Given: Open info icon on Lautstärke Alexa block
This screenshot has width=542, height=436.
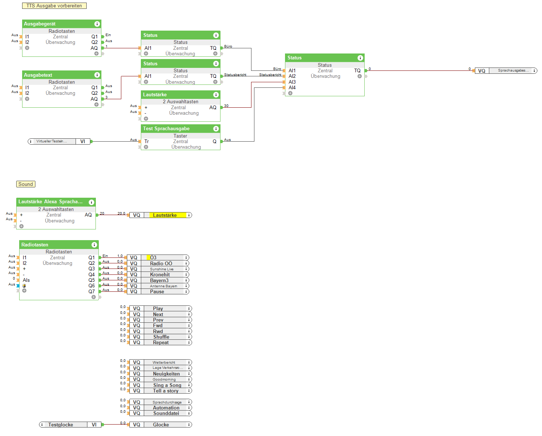Looking at the screenshot, I should pos(91,202).
